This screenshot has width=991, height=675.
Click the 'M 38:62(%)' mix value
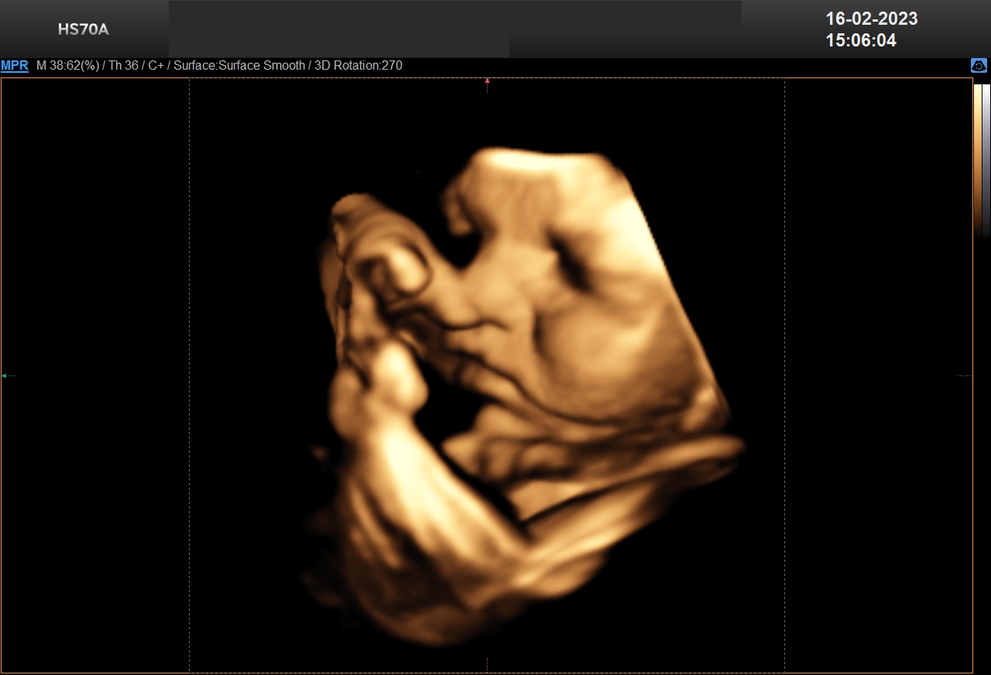[x=68, y=66]
